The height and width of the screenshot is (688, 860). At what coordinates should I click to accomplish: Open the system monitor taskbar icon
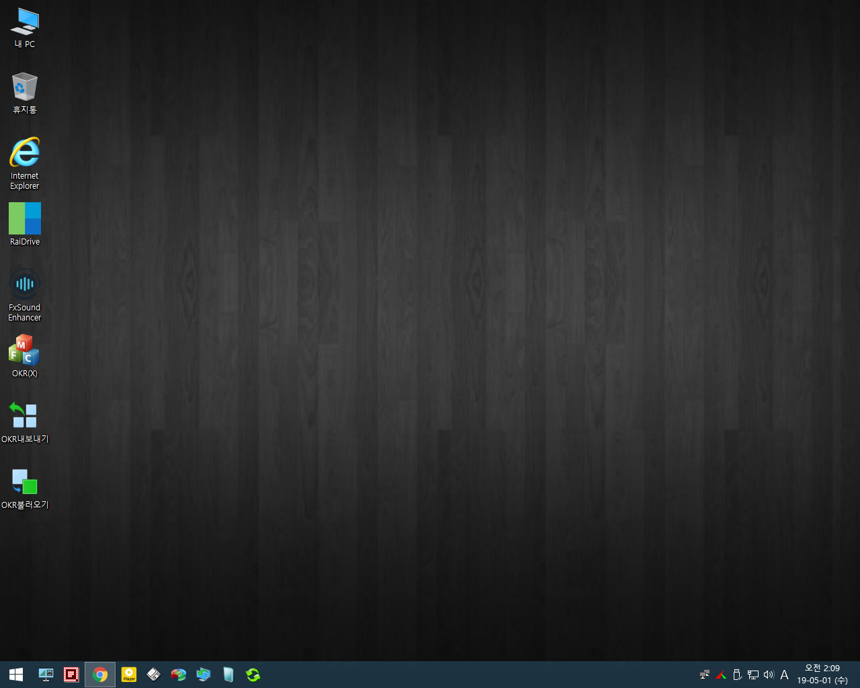click(46, 675)
